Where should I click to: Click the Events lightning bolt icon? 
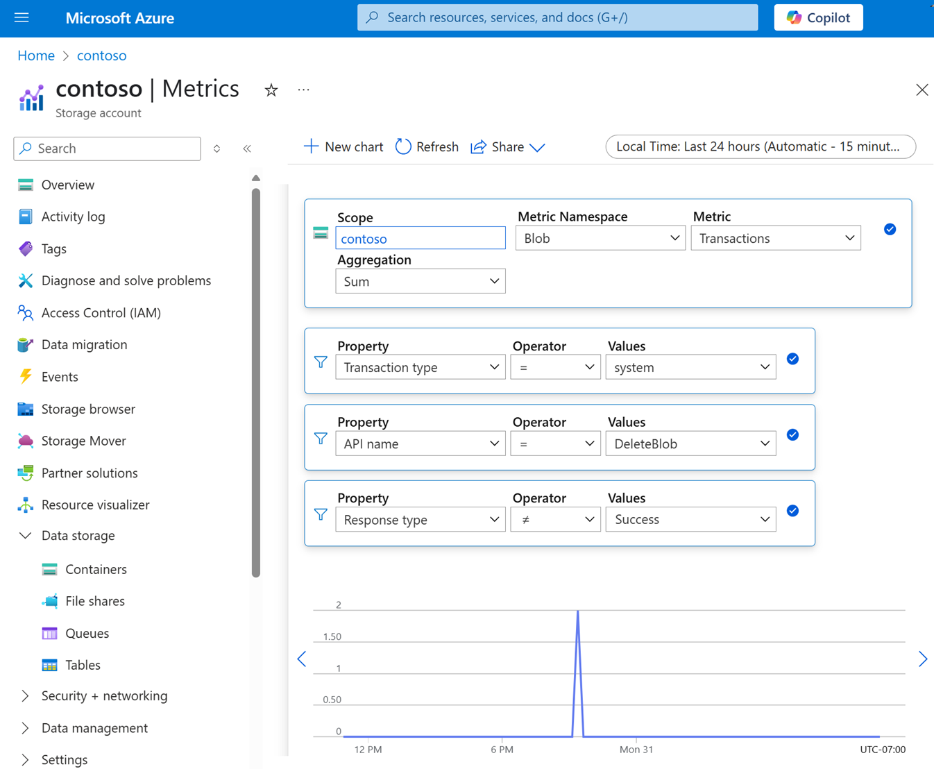(26, 376)
